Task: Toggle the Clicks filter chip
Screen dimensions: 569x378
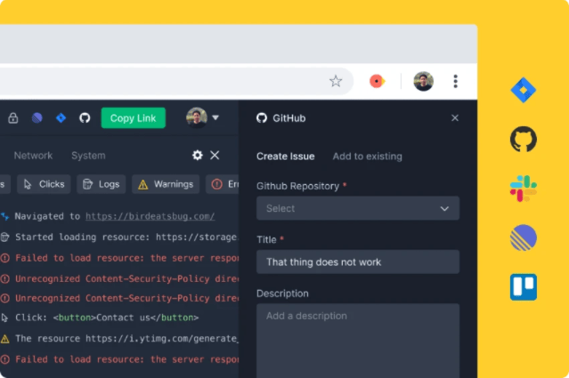Action: pos(44,184)
